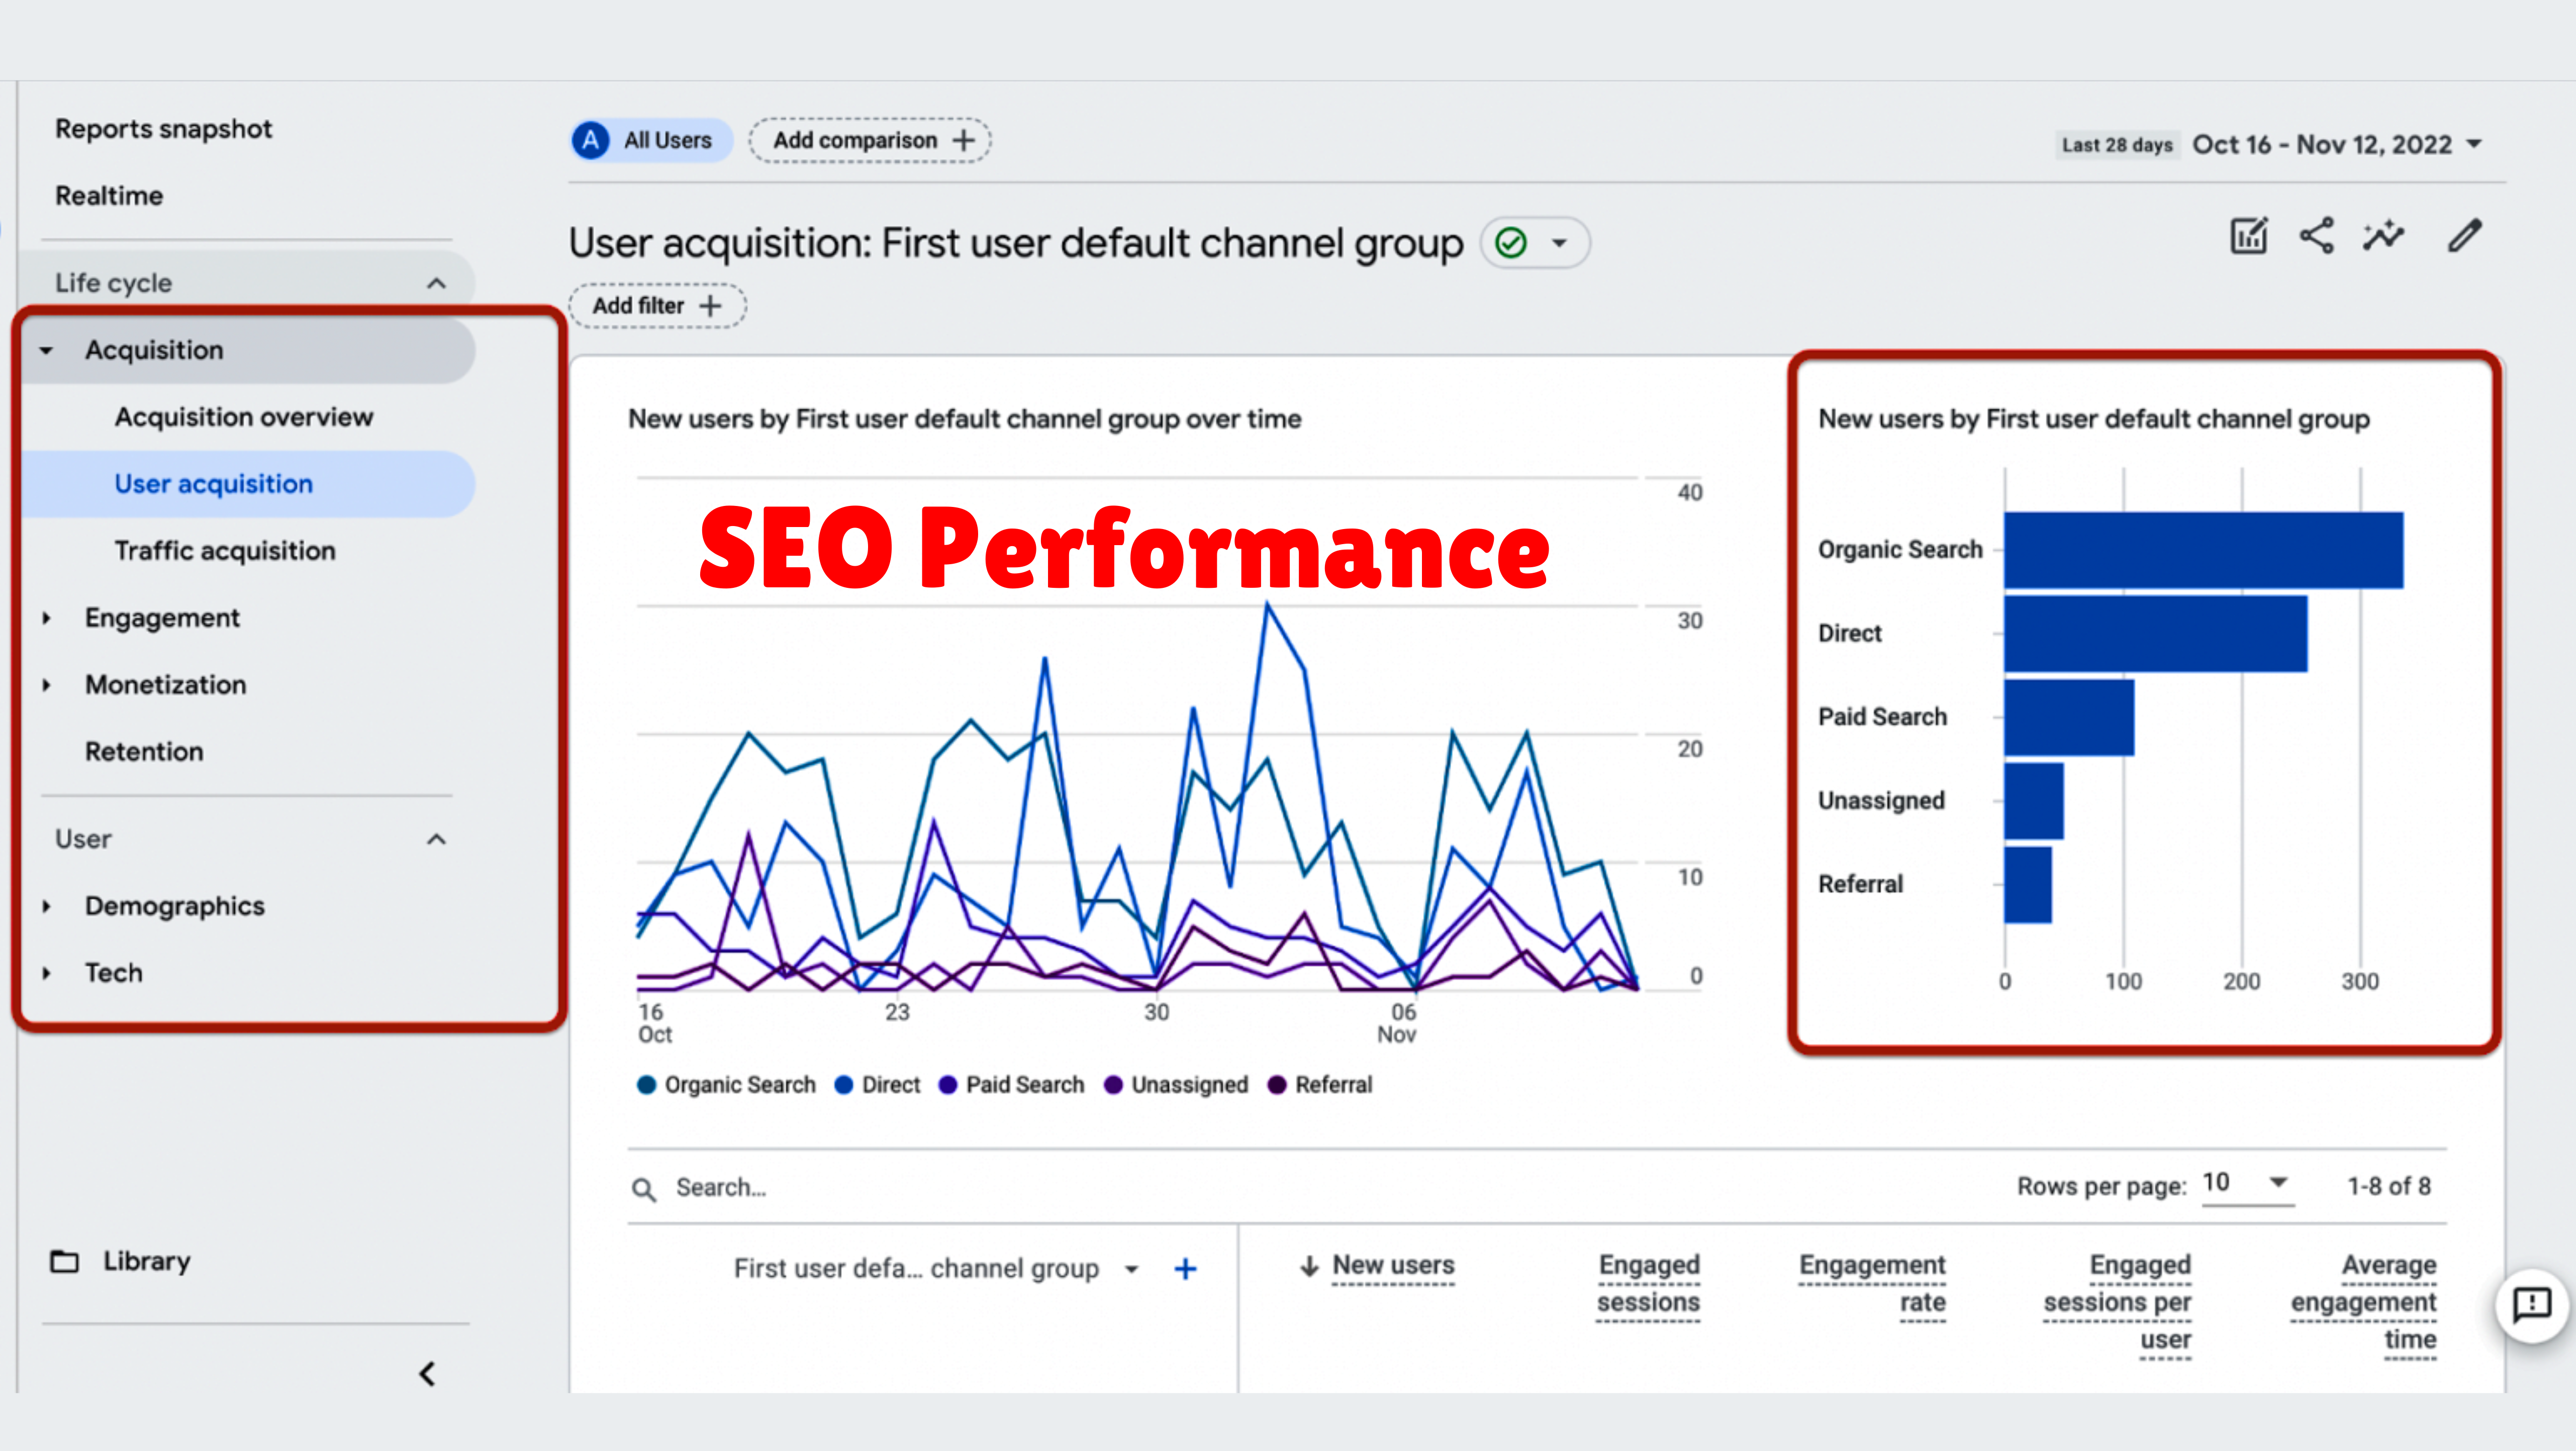2576x1451 pixels.
Task: Click the edit pencil icon
Action: coord(2464,237)
